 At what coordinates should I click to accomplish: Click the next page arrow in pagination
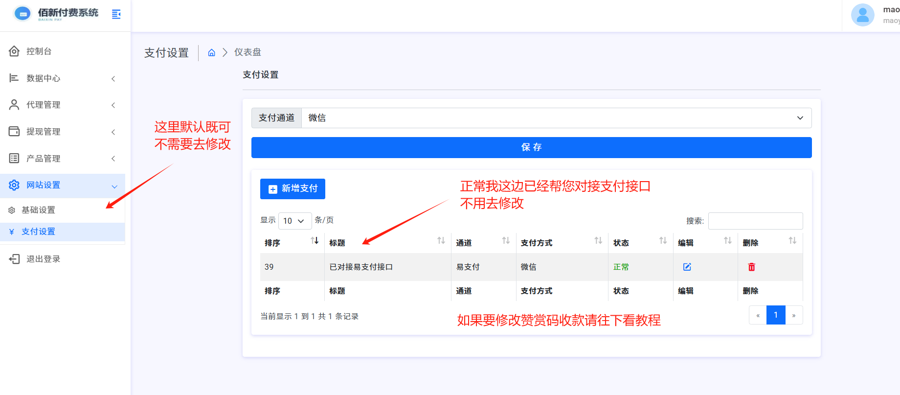point(793,315)
